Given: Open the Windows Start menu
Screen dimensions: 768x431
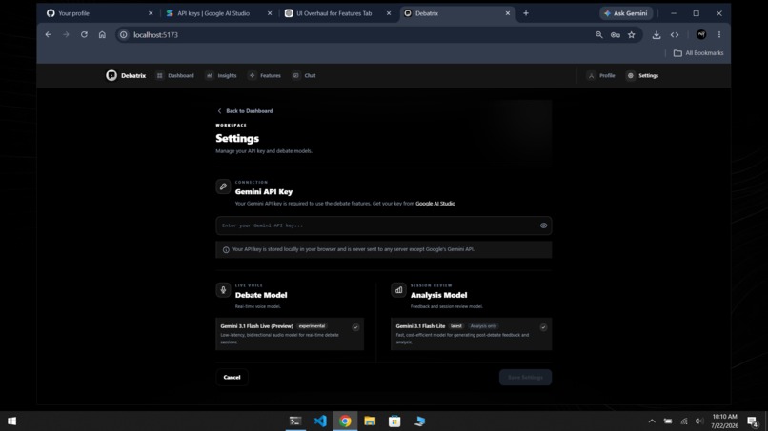Looking at the screenshot, I should pyautogui.click(x=12, y=421).
